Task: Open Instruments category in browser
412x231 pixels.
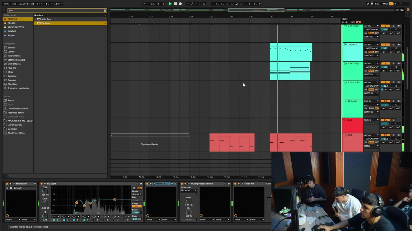Action: click(14, 56)
